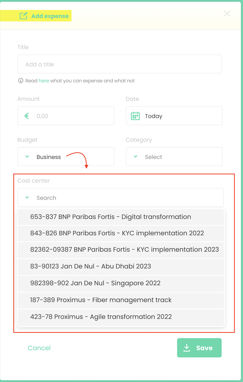243x382 pixels.
Task: Select 653-837 BNP Paribas Fortis Digital transformation
Action: (121, 217)
